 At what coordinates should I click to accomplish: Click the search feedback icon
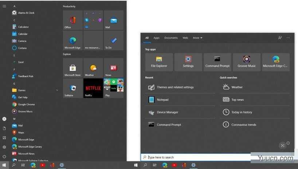[280, 38]
